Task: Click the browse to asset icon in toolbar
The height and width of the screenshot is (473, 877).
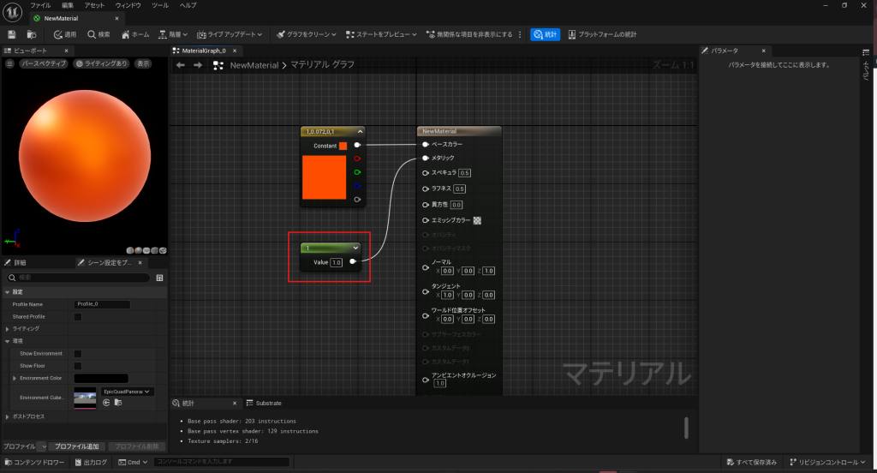Action: (32, 34)
